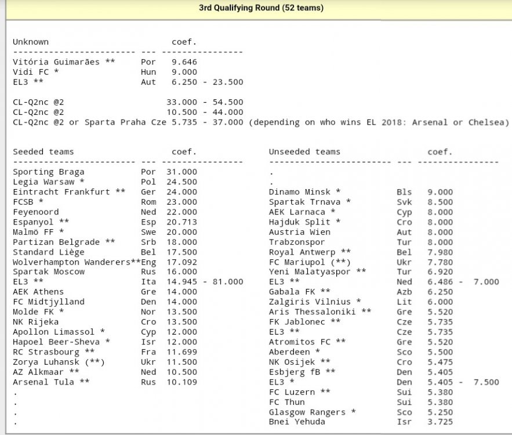Select FCSB in the seeded list
This screenshot has height=435, width=512.
tap(23, 202)
